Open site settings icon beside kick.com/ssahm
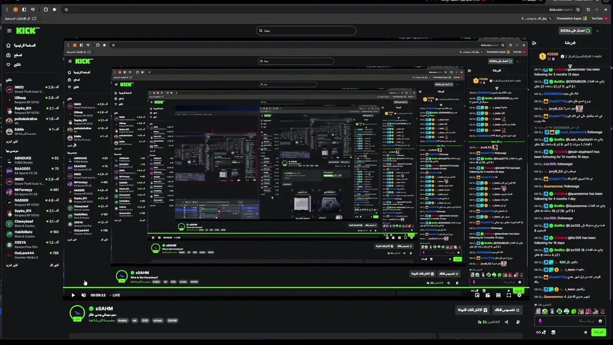 (578, 10)
